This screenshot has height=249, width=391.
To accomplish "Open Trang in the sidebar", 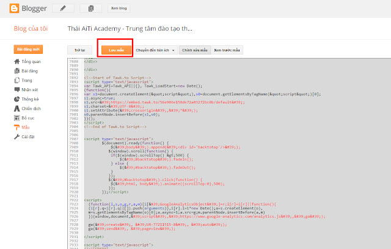I will coord(27,80).
